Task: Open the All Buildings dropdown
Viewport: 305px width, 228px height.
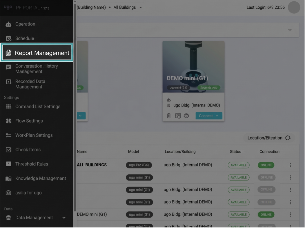Action: coord(128,7)
